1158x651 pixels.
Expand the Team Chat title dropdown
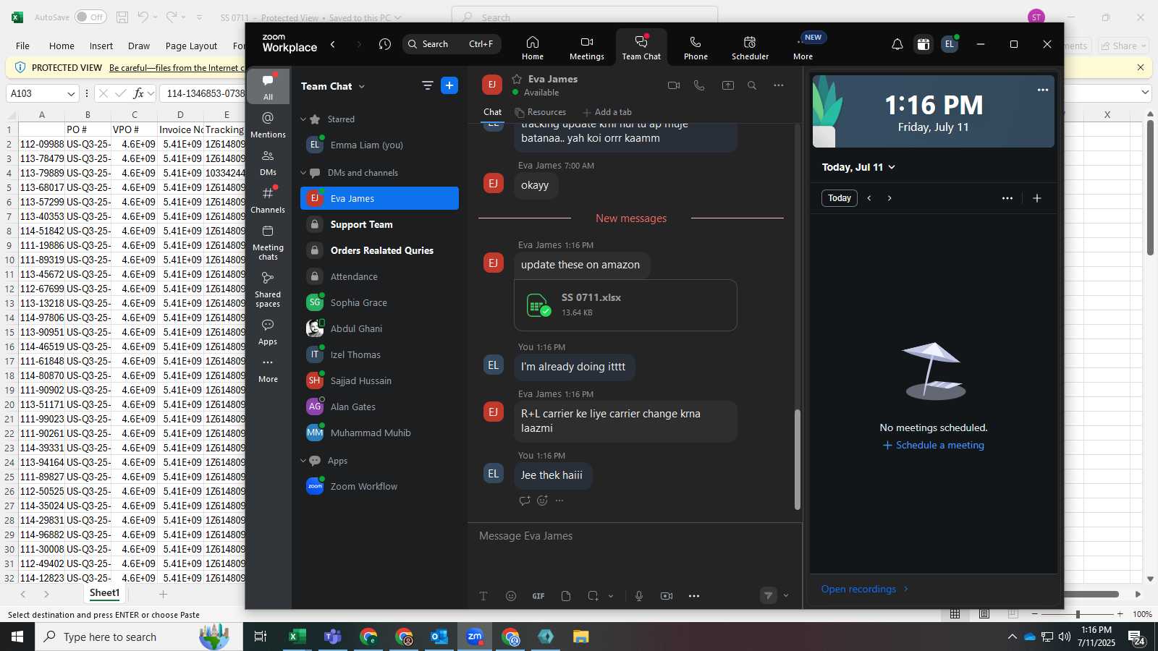(x=362, y=87)
